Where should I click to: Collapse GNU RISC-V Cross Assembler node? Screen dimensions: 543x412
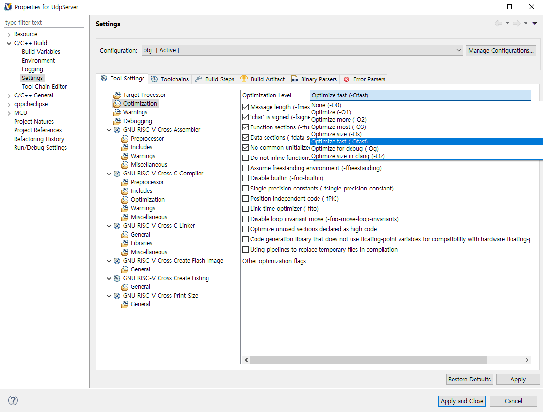click(109, 130)
